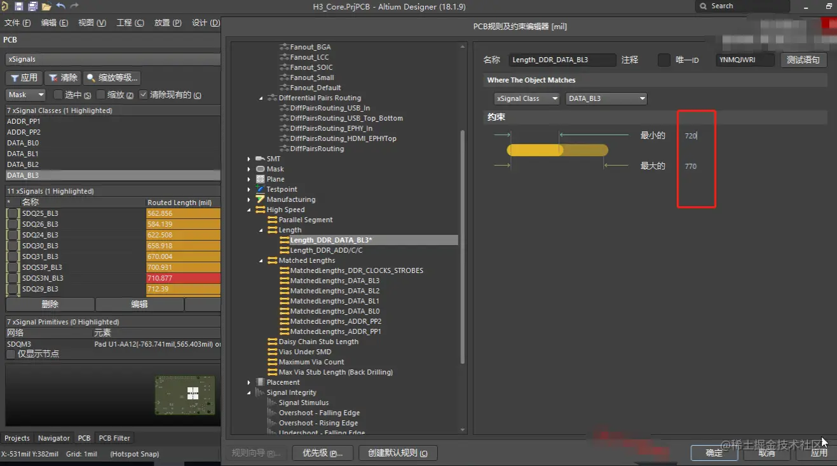
Task: Open the xSignal Class dropdown
Action: point(527,98)
